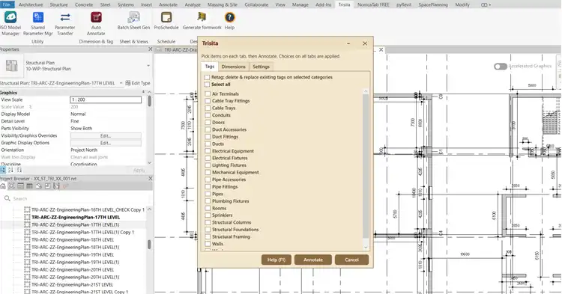Image resolution: width=562 pixels, height=294 pixels.
Task: Close the Trisita dialog
Action: [365, 43]
